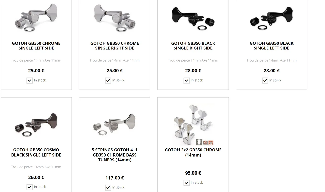This screenshot has height=192, width=325.
Task: View the GB350 Black Single Left Side picture
Action: pos(271,18)
